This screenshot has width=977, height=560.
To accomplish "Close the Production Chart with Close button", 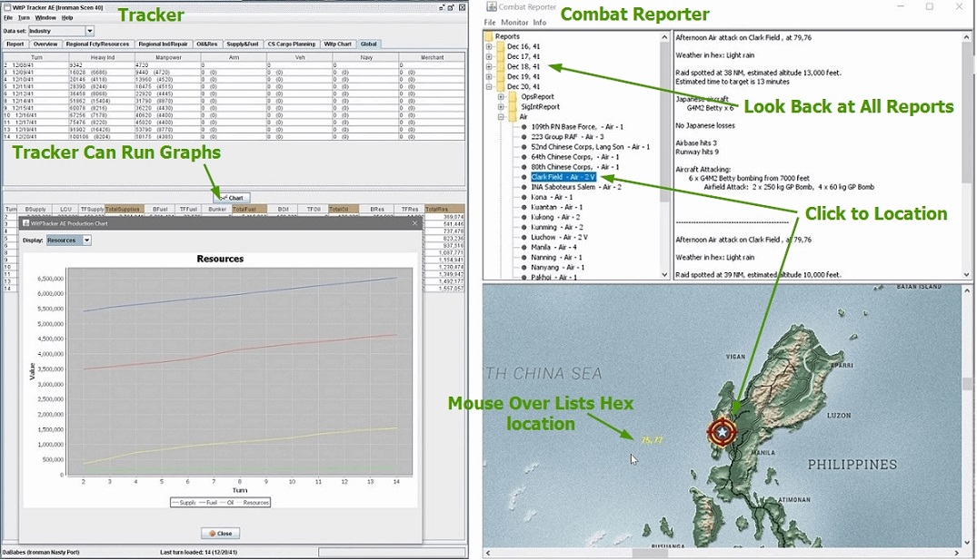I will [221, 534].
